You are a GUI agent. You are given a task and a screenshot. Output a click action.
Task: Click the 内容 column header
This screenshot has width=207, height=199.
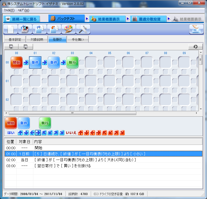[118, 142]
